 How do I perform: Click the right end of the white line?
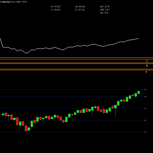139,38
